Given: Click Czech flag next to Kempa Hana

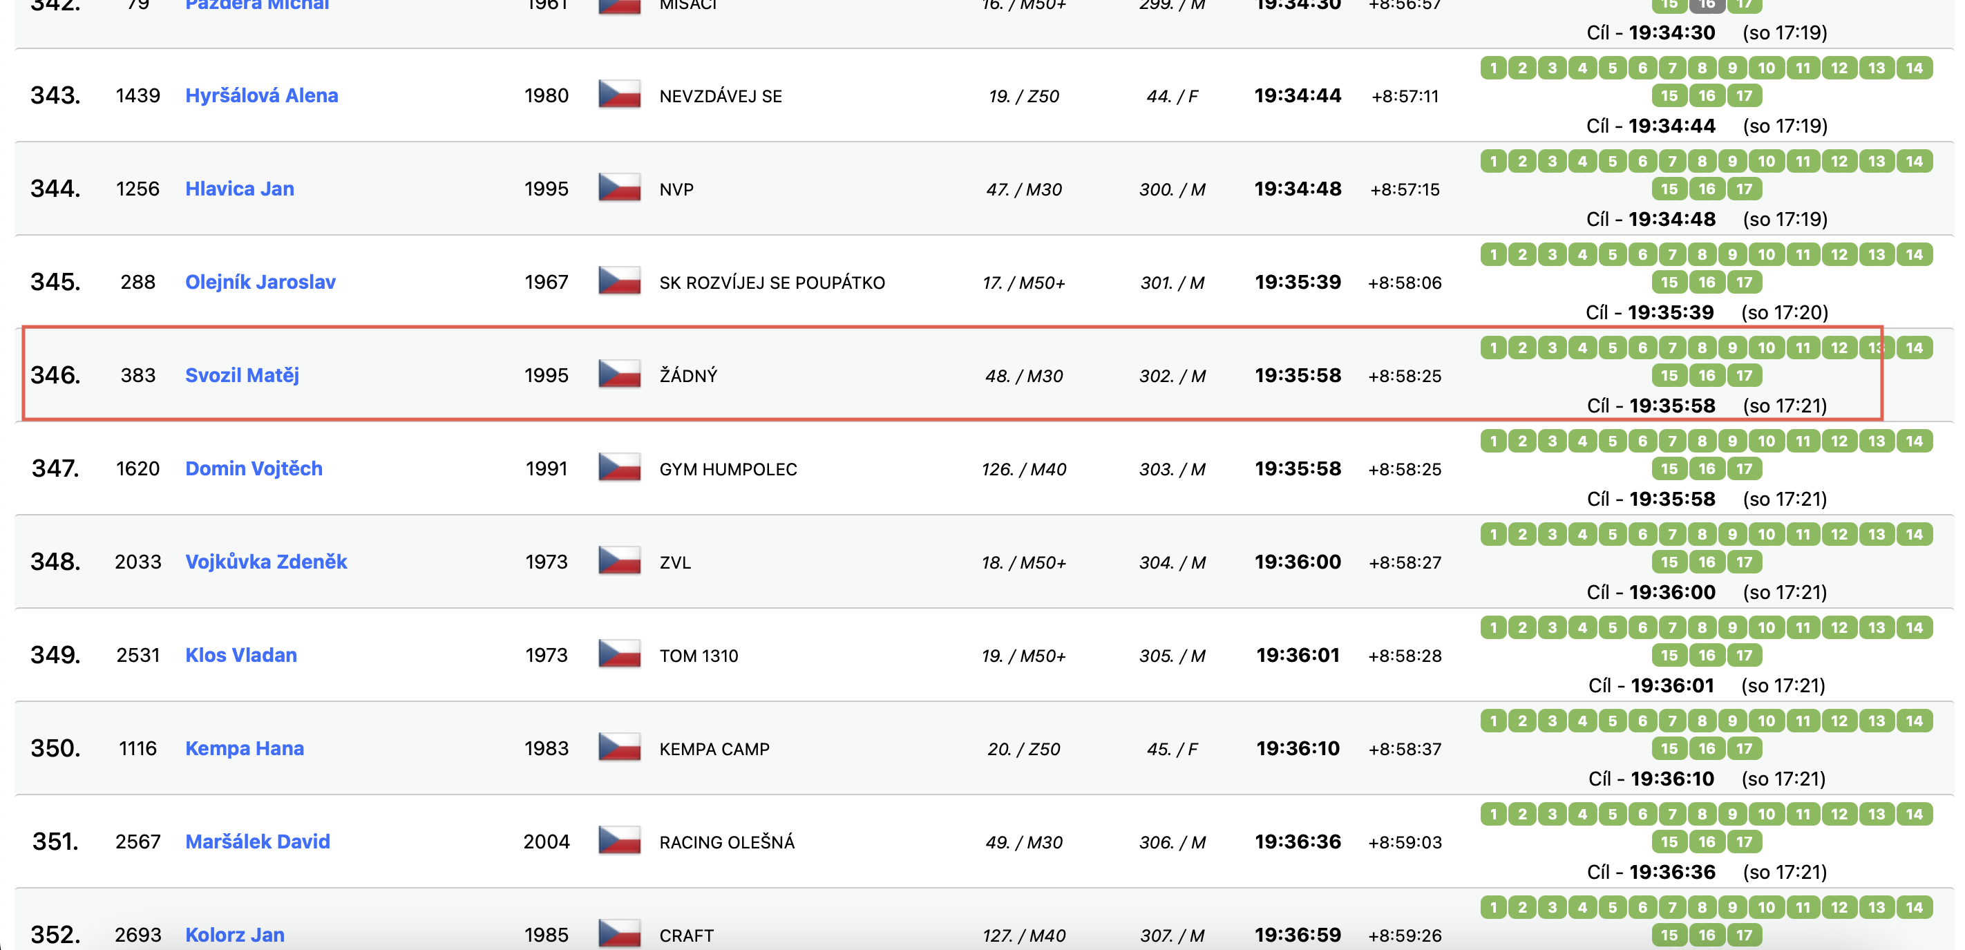Looking at the screenshot, I should point(618,748).
